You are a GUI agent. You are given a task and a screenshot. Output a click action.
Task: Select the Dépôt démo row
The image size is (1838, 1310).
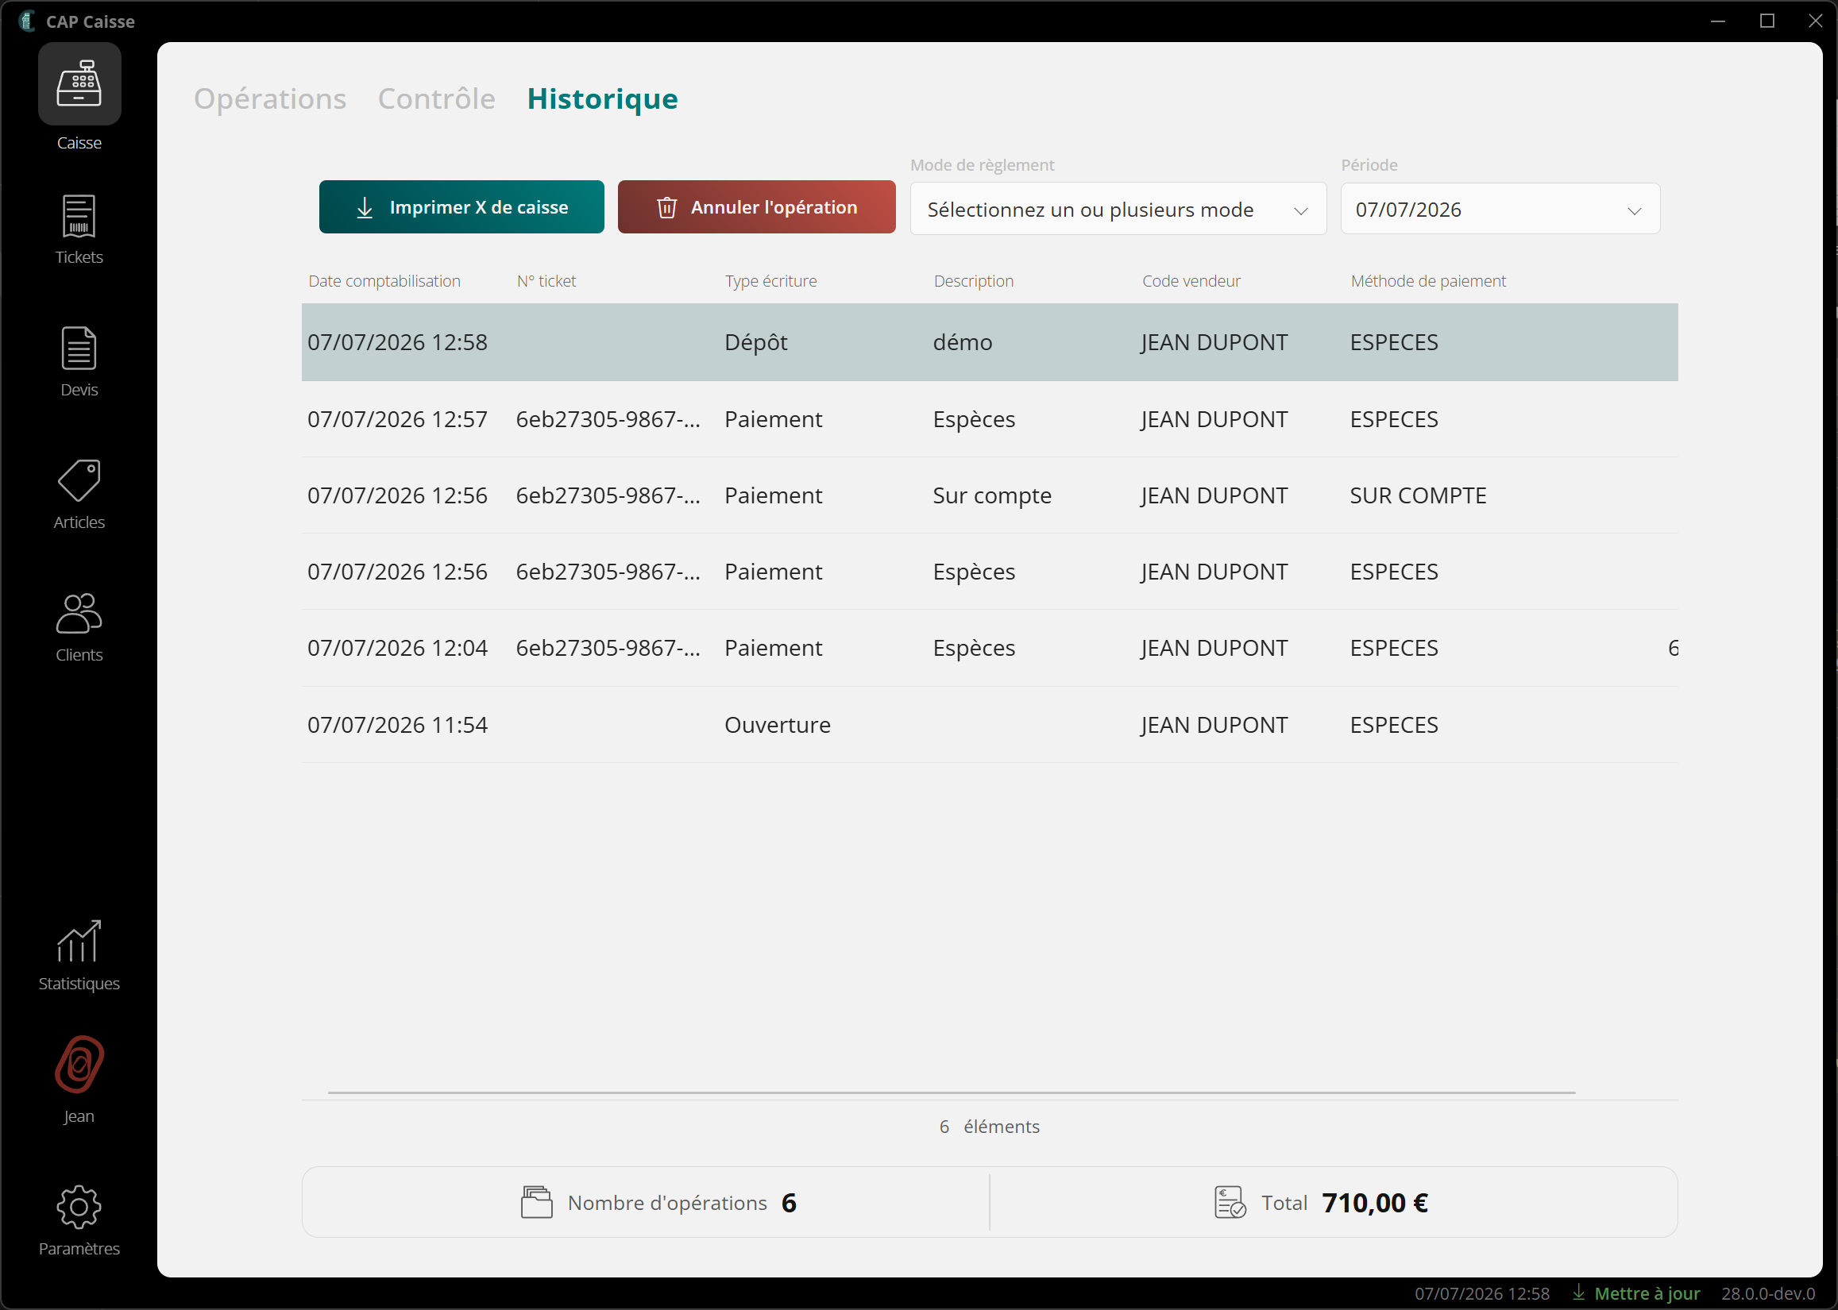click(989, 342)
